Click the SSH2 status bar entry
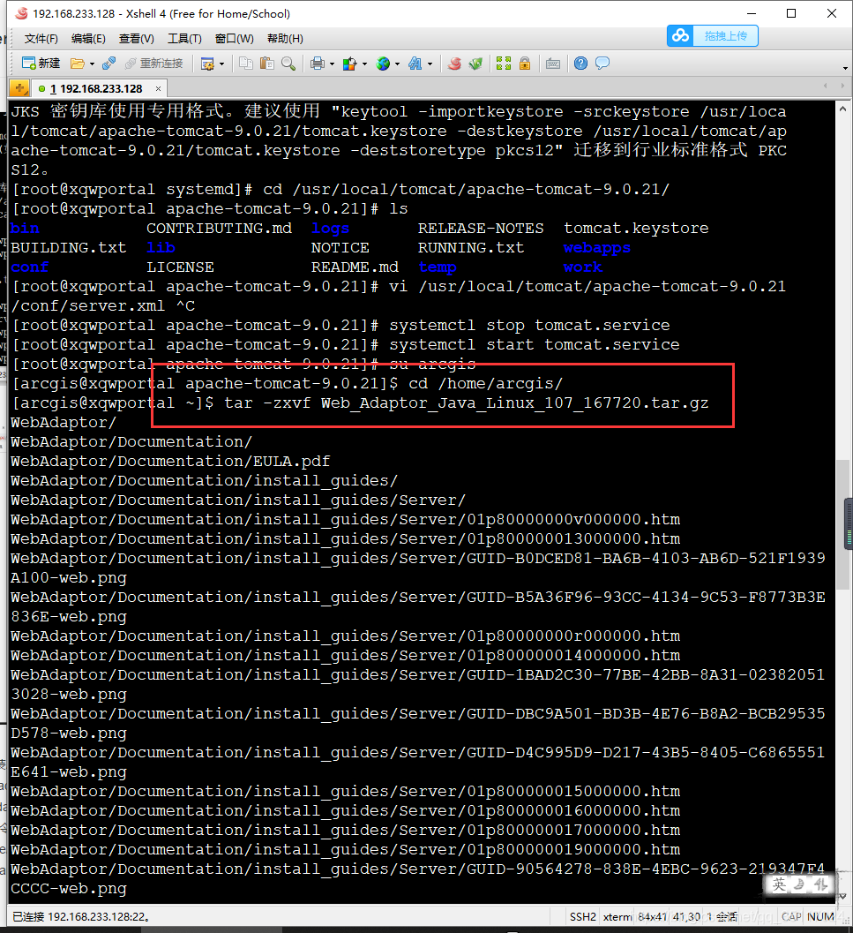The width and height of the screenshot is (853, 933). 582,916
